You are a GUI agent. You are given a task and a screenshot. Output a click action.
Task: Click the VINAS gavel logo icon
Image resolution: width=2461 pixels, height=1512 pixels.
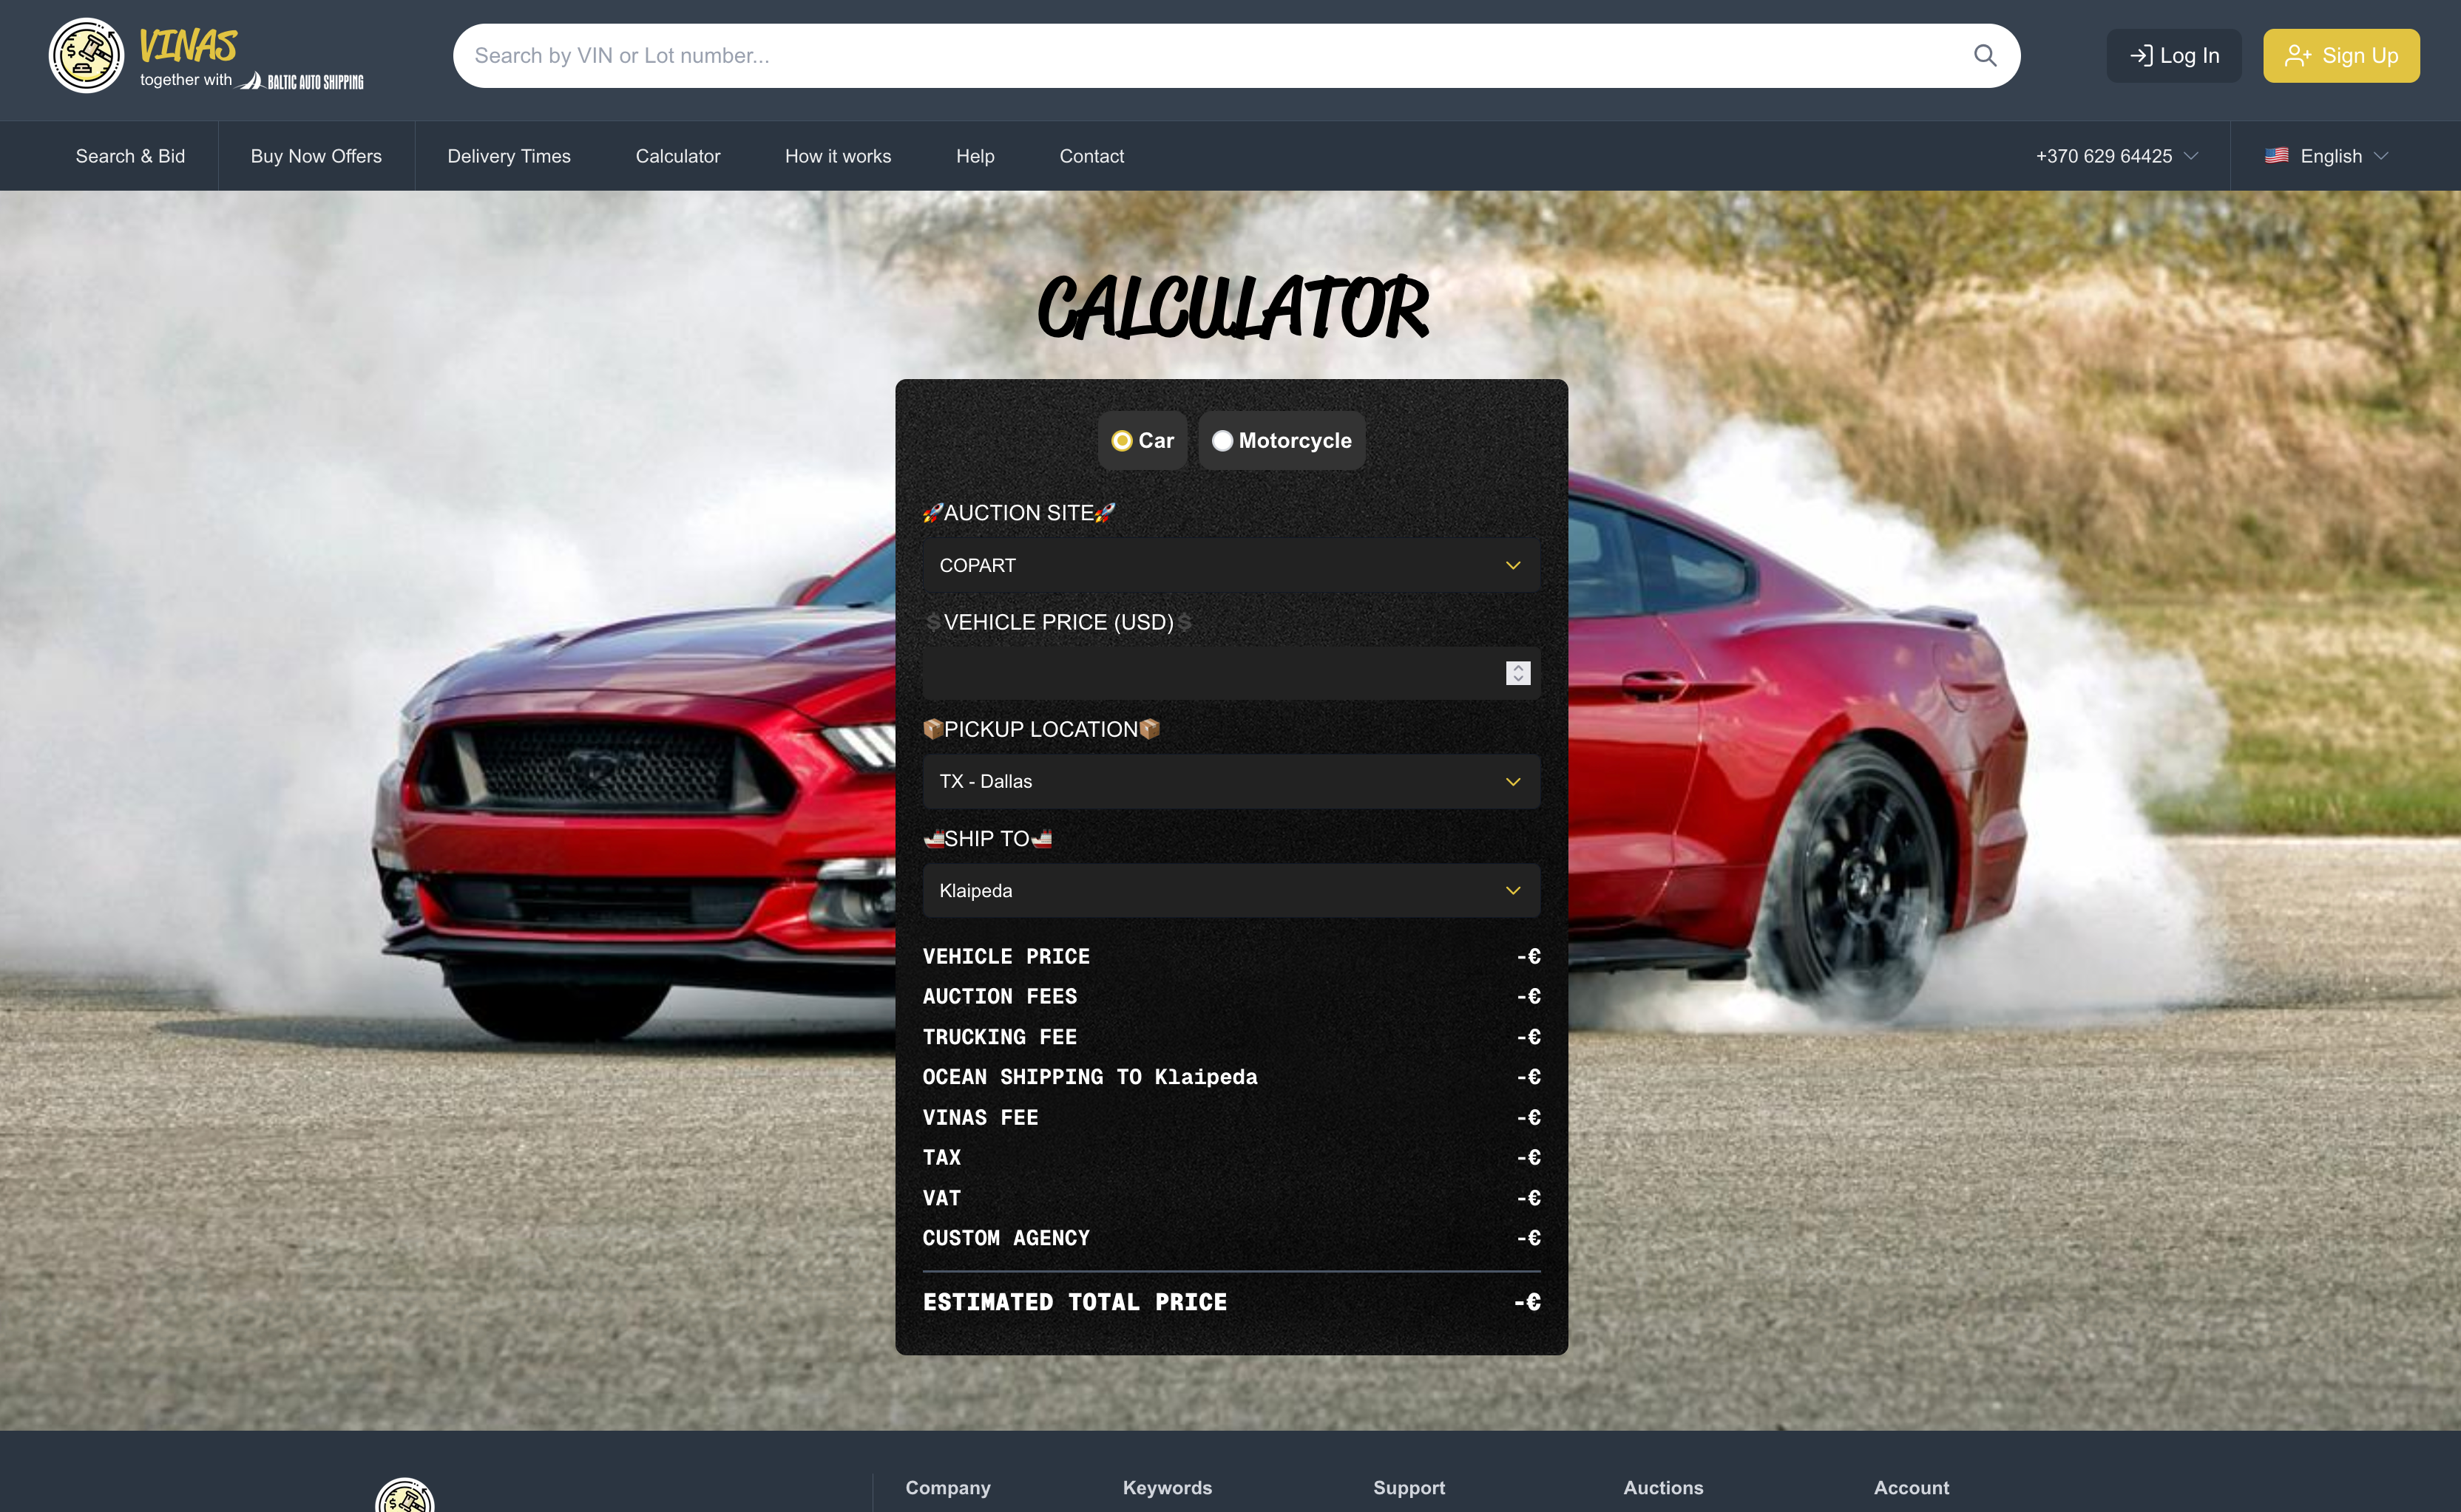click(x=86, y=56)
